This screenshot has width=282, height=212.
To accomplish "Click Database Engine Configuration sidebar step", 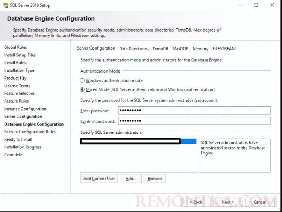I will click(34, 124).
